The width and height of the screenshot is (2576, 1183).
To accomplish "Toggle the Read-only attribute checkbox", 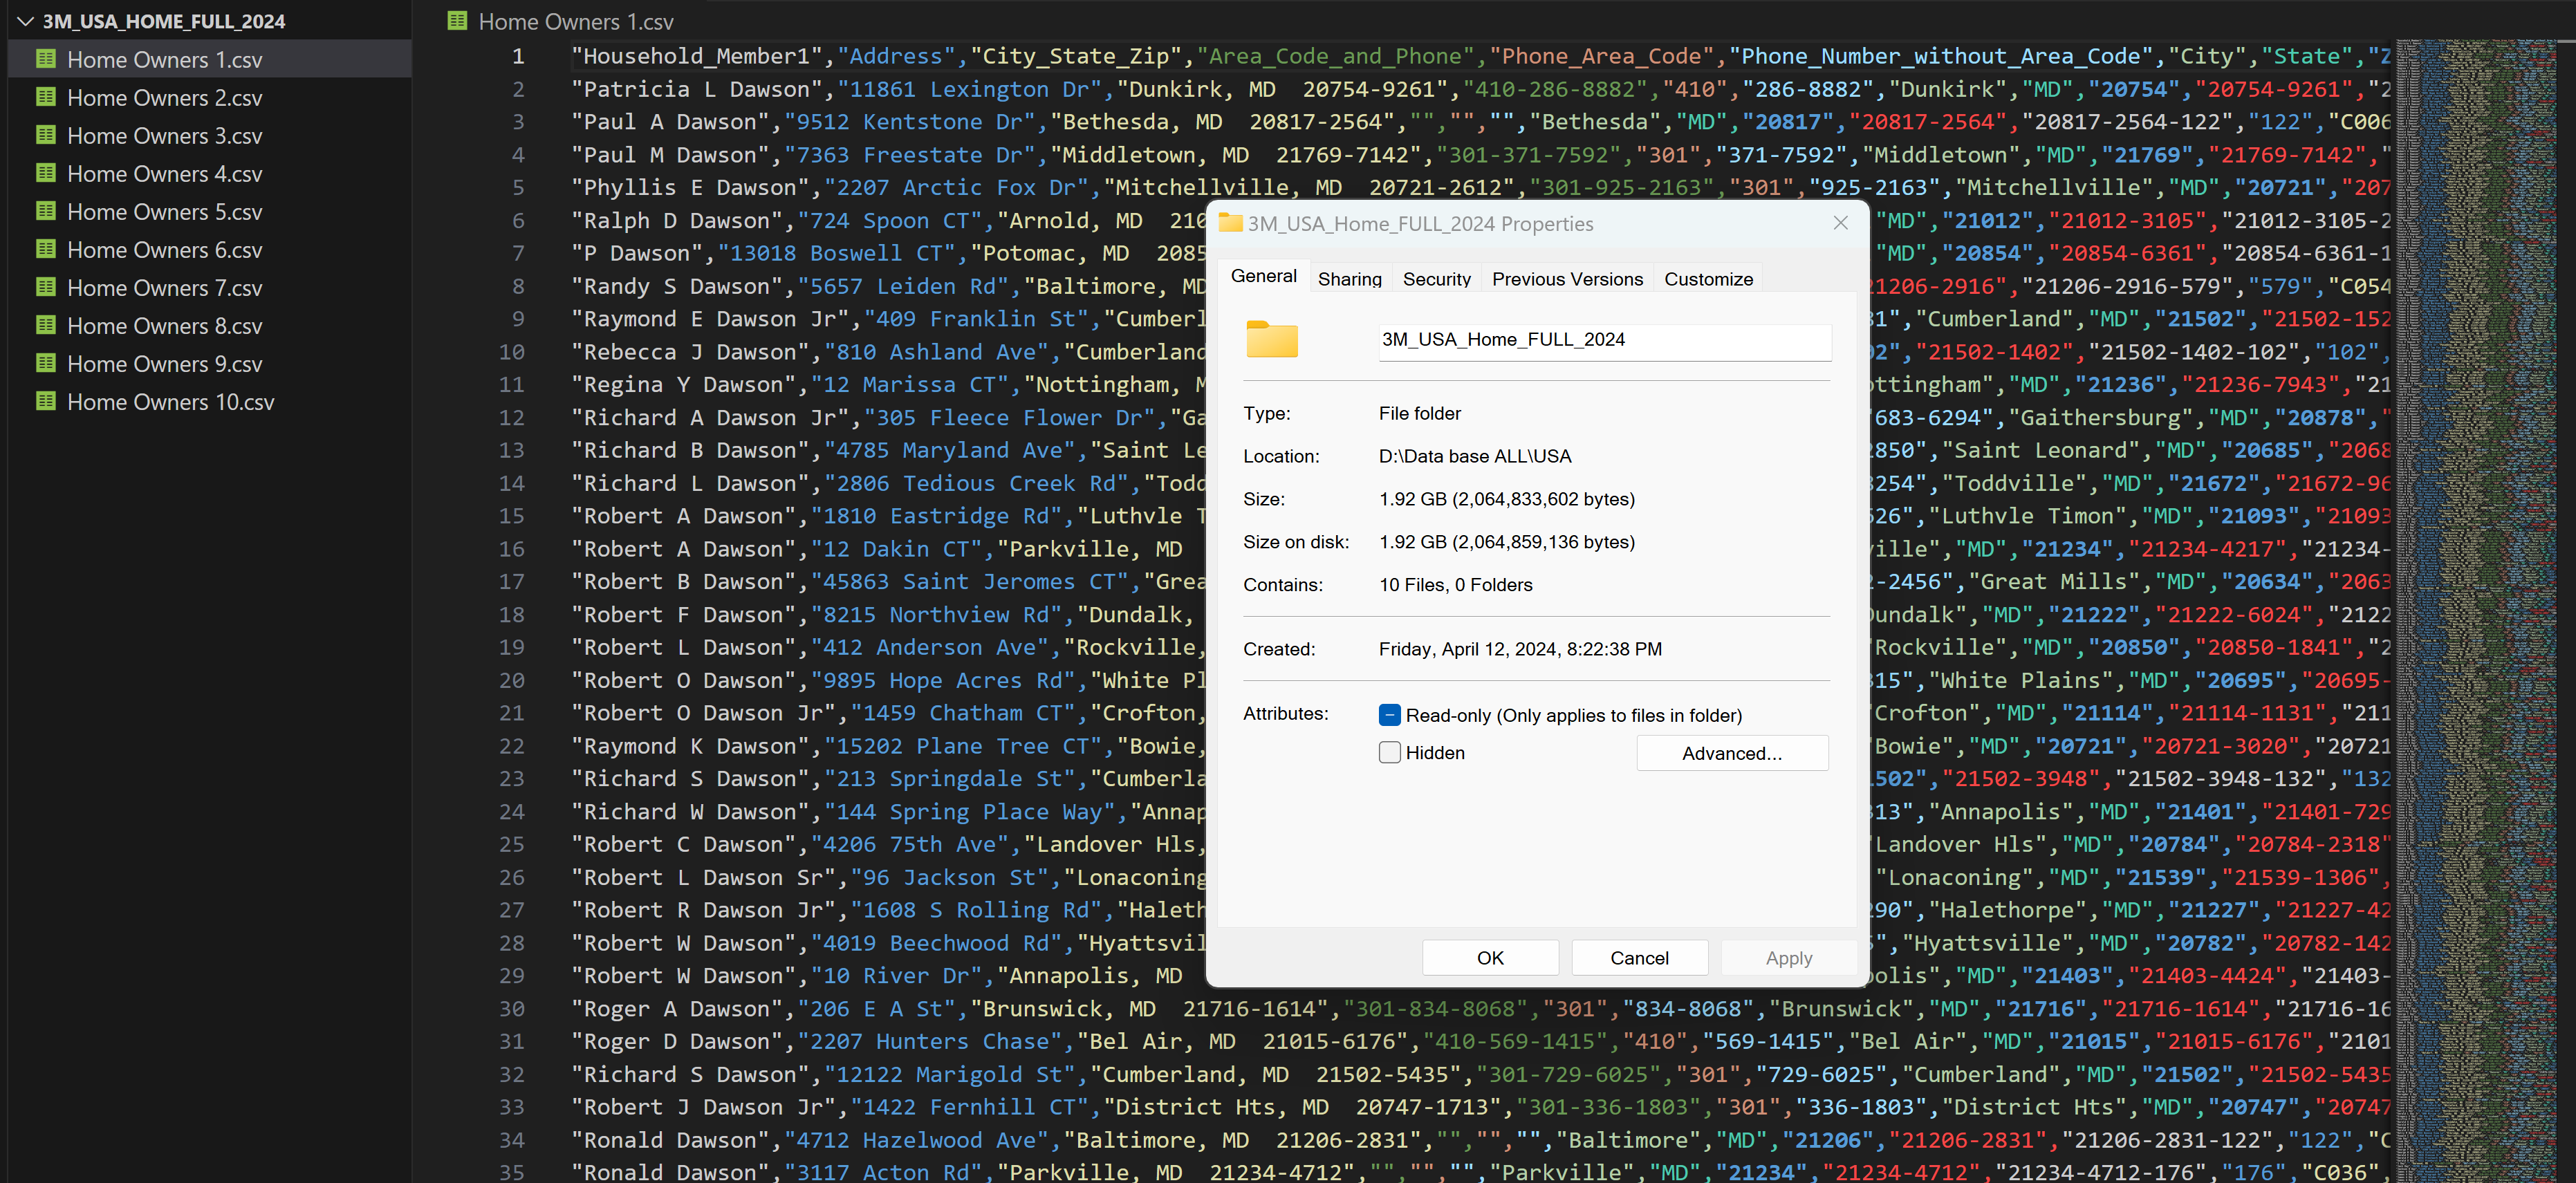I will [x=1389, y=715].
